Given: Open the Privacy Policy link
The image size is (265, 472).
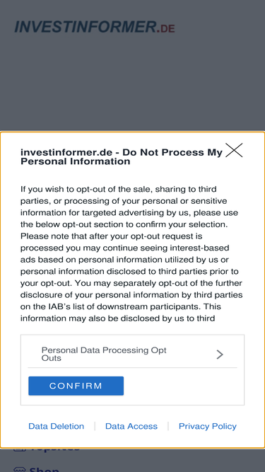Looking at the screenshot, I should coord(208,426).
